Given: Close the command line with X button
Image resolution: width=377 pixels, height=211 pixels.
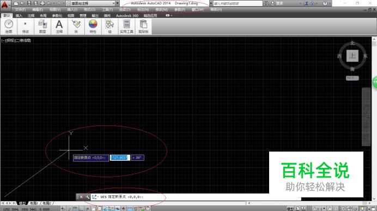Looking at the screenshot, I should point(81,197).
